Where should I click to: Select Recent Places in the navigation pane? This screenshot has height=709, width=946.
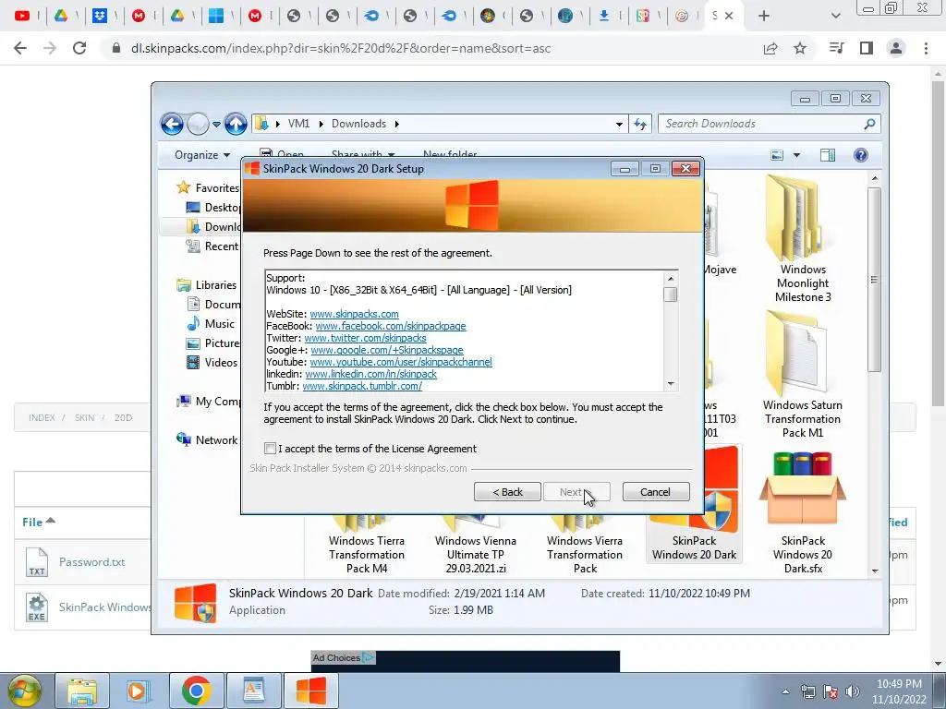click(x=213, y=246)
